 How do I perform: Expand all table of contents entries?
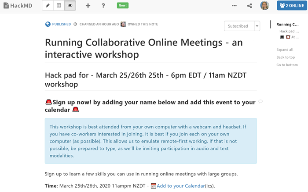pyautogui.click(x=285, y=50)
